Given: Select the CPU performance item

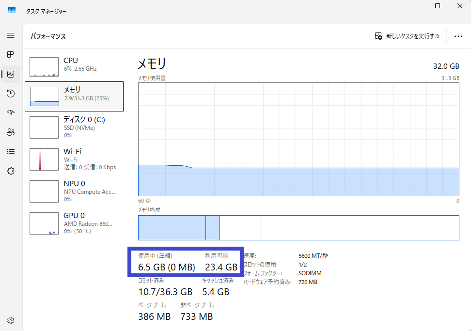Looking at the screenshot, I should [74, 67].
